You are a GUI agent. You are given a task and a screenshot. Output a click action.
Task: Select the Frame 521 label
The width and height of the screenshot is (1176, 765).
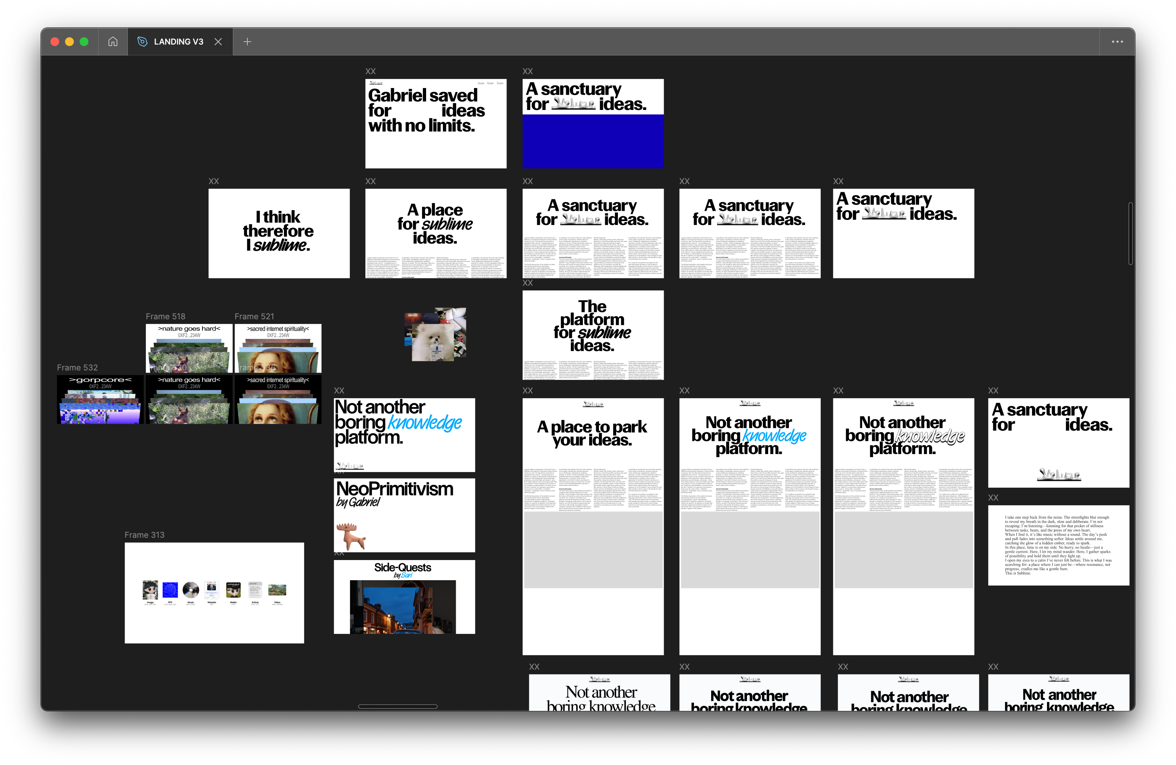pyautogui.click(x=254, y=316)
